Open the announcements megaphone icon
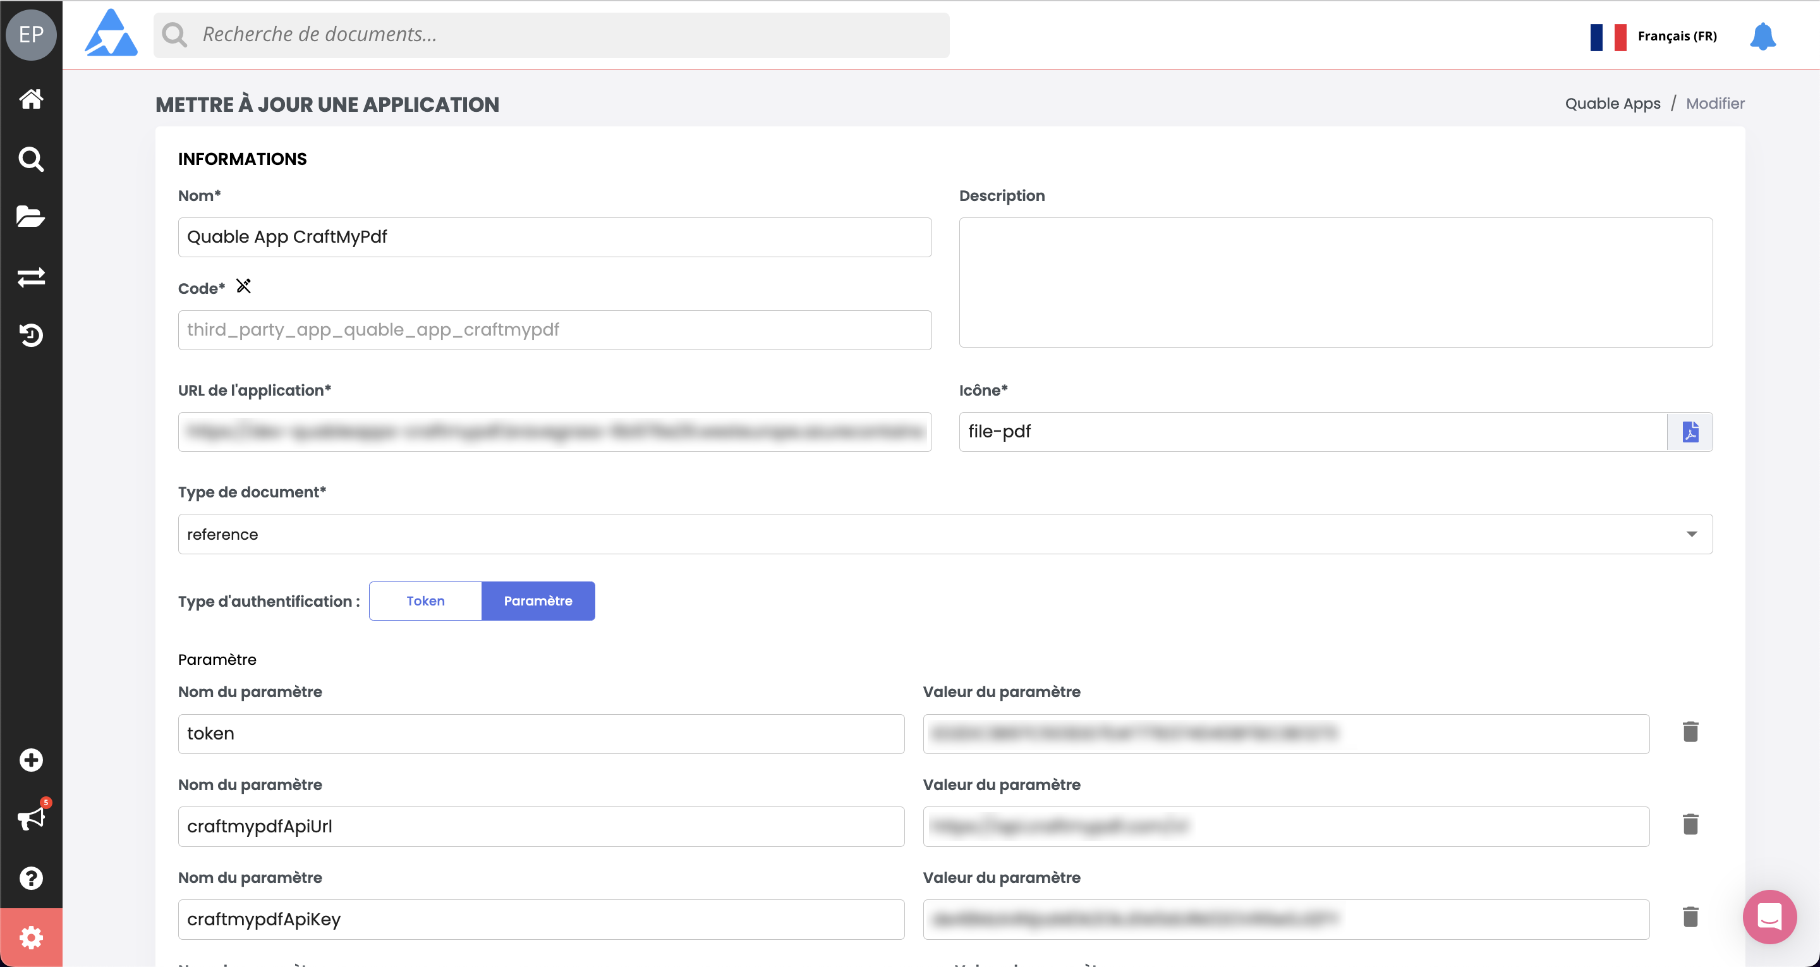Image resolution: width=1820 pixels, height=967 pixels. [x=31, y=818]
